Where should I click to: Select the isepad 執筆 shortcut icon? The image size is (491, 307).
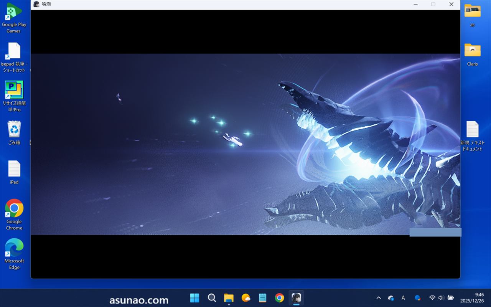pos(14,51)
